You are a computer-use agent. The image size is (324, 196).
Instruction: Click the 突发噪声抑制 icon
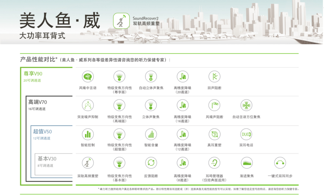88,105
